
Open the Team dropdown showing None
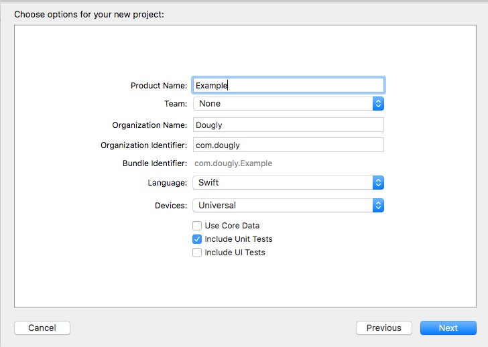(x=288, y=104)
